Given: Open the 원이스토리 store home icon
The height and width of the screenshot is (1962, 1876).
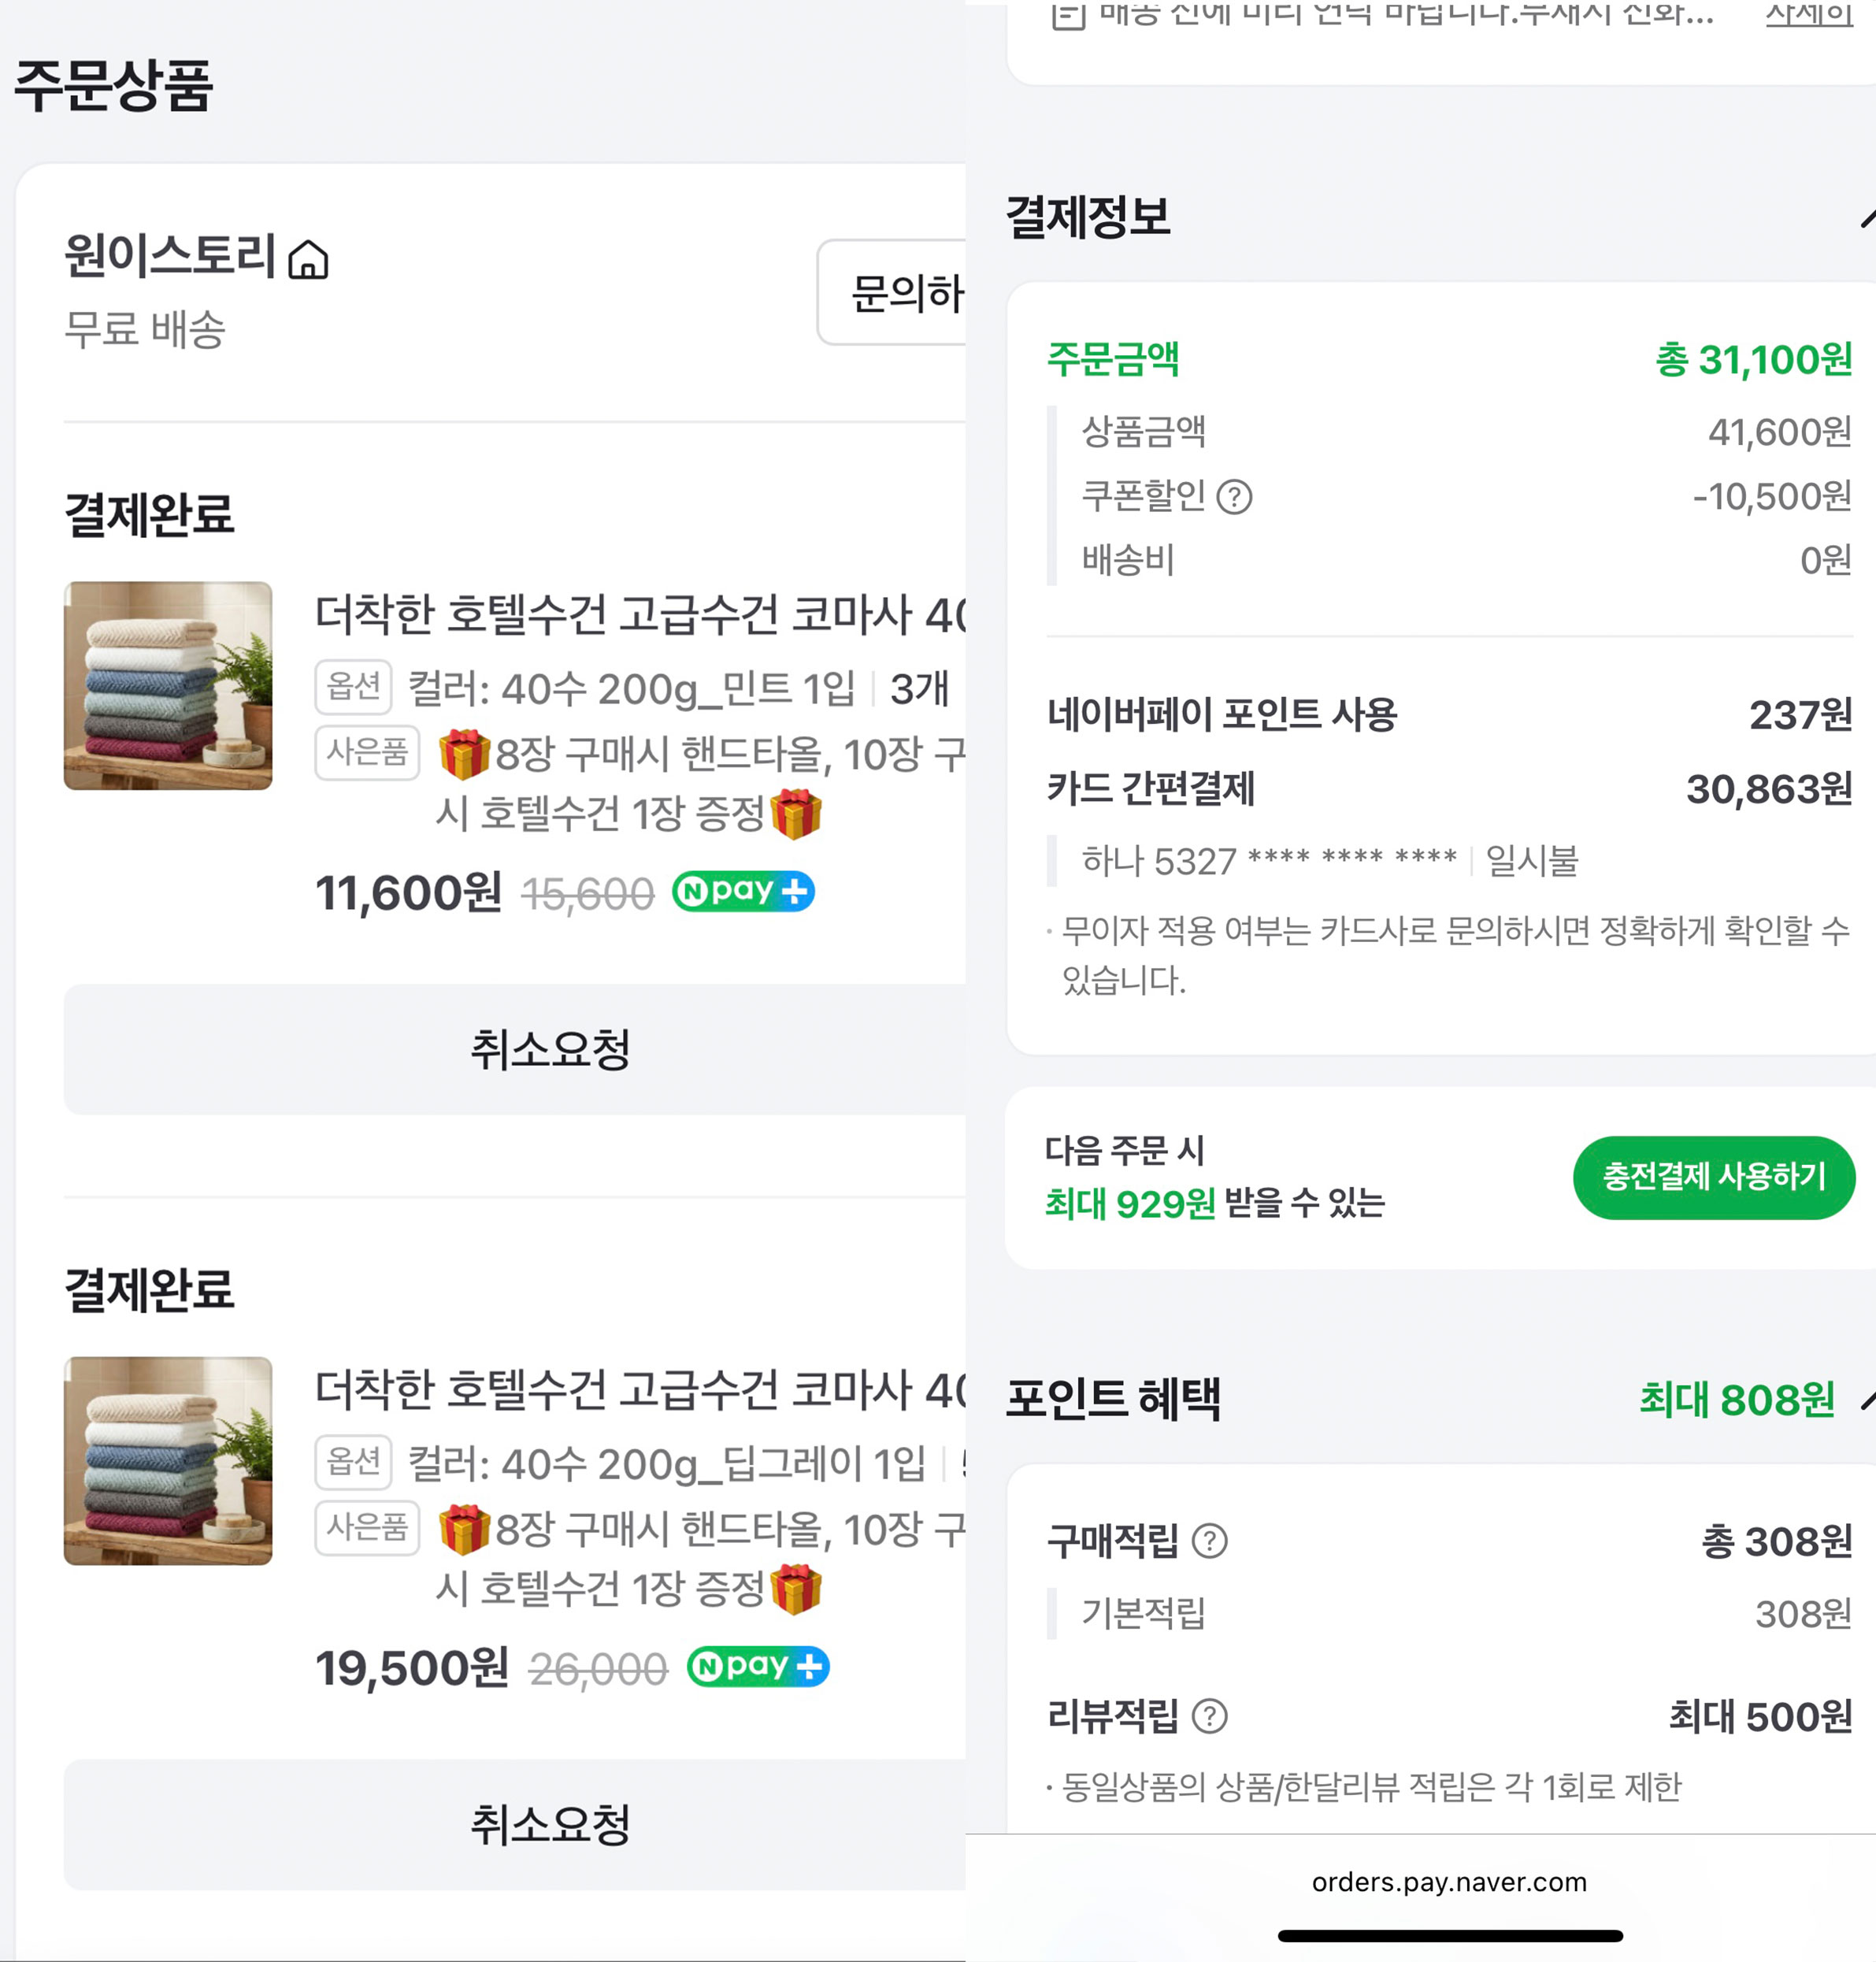Looking at the screenshot, I should coord(308,260).
